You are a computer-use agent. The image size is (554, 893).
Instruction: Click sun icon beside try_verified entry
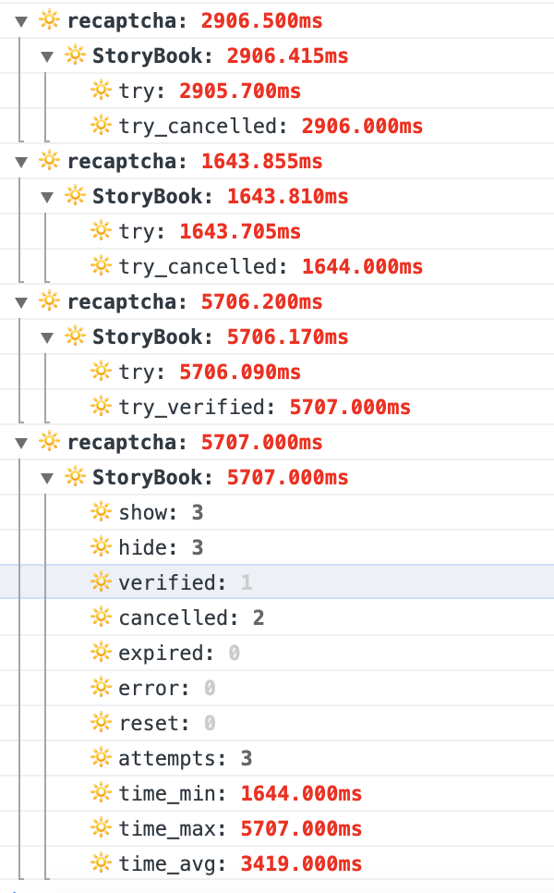pyautogui.click(x=101, y=406)
